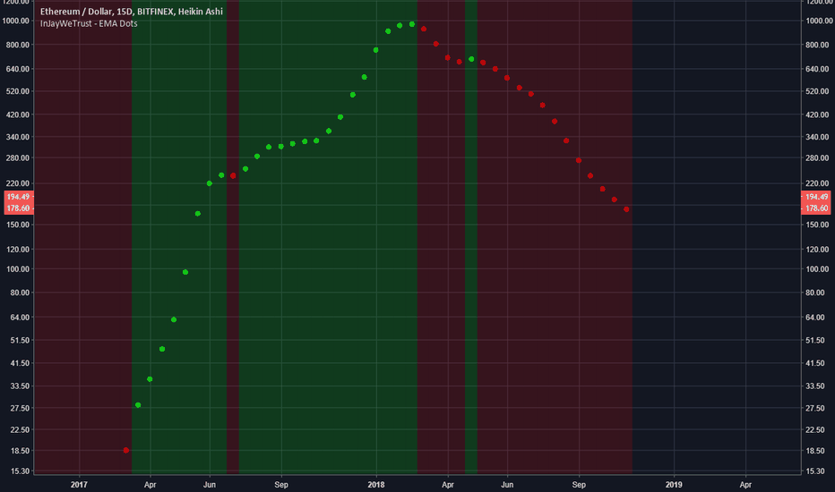Click 18.50 on the right price axis
The width and height of the screenshot is (835, 492).
point(815,451)
